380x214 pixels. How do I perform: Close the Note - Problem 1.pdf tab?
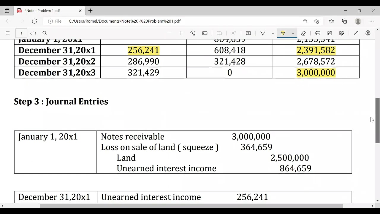coord(80,11)
